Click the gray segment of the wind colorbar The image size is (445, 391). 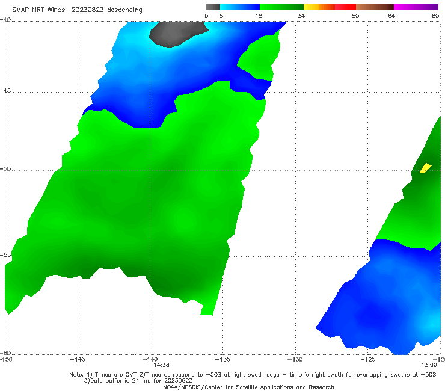212,7
